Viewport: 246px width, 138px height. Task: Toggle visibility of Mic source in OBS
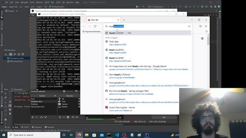pyautogui.click(x=79, y=99)
